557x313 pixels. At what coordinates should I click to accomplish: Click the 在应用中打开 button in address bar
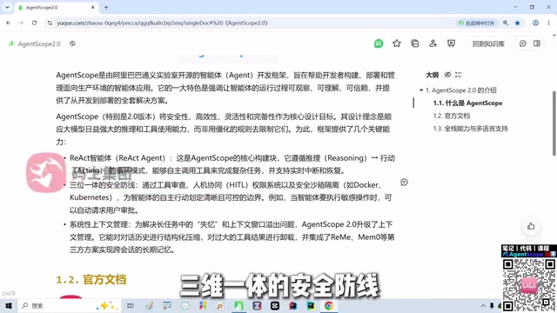pyautogui.click(x=477, y=23)
